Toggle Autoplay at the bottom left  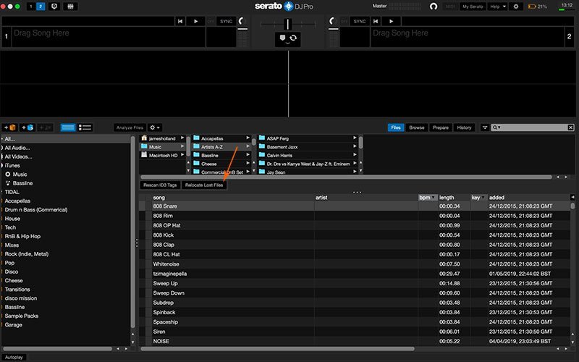(14, 357)
